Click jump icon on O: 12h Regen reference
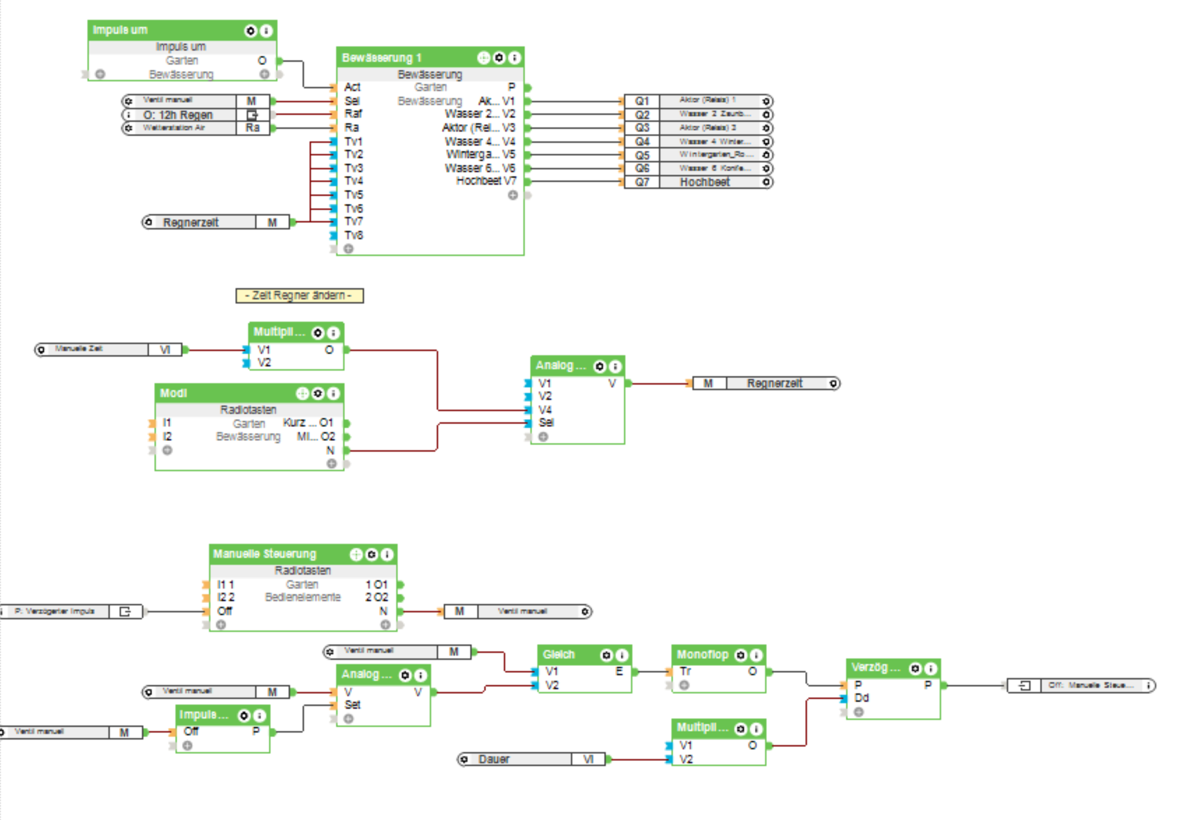This screenshot has height=820, width=1201. (x=253, y=115)
